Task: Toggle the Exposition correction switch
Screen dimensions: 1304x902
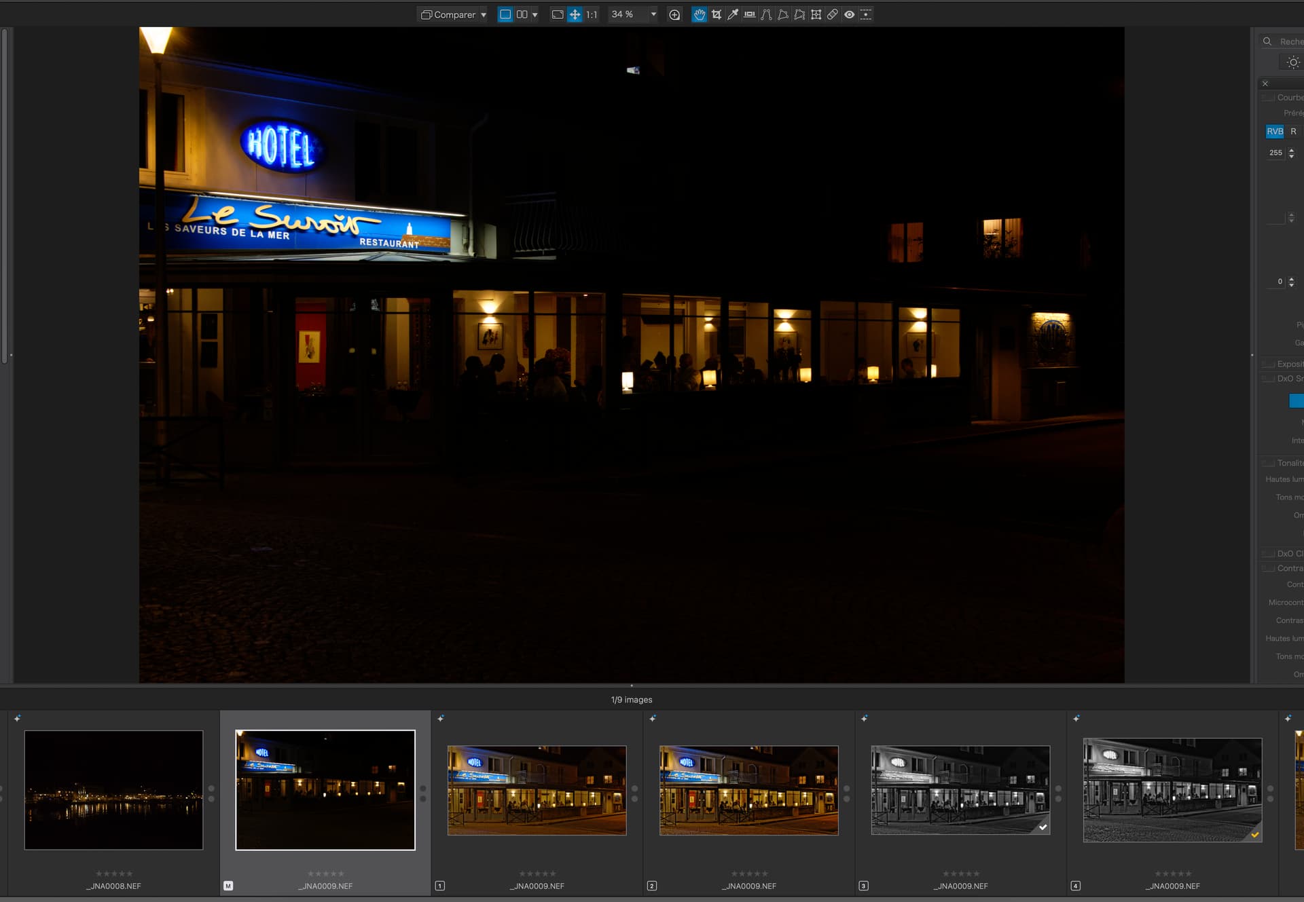Action: tap(1267, 364)
